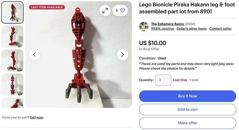Advance to the next product photo

click(x=123, y=55)
